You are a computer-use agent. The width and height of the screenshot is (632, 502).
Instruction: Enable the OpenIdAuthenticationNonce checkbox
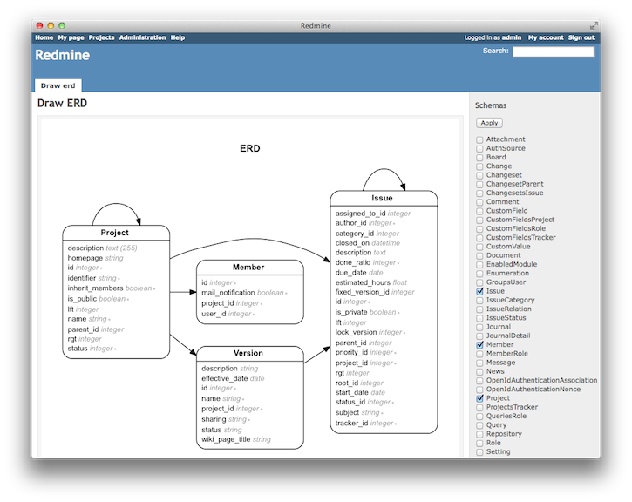479,390
